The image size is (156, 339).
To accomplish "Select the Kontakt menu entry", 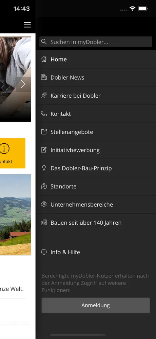I will (96, 114).
